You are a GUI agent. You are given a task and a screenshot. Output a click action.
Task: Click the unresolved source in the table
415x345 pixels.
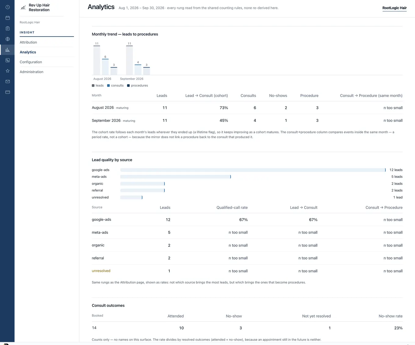[x=101, y=271]
